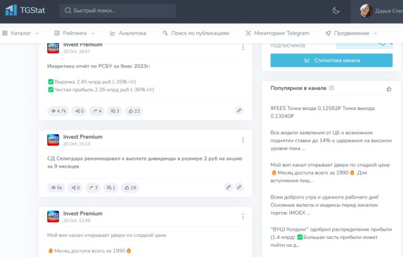Open popular post about ВУШ Холдинг
Screen dimensions: 403x257
[331, 237]
